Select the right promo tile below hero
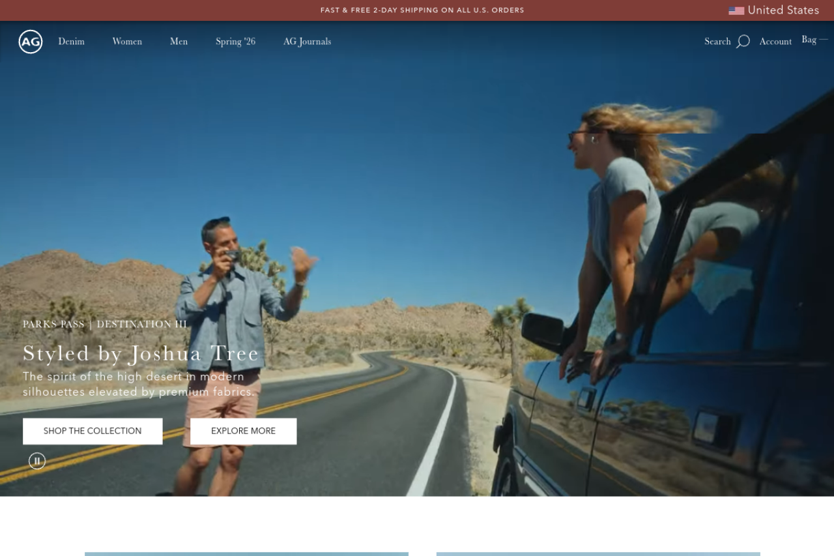834x556 pixels. pos(598,553)
